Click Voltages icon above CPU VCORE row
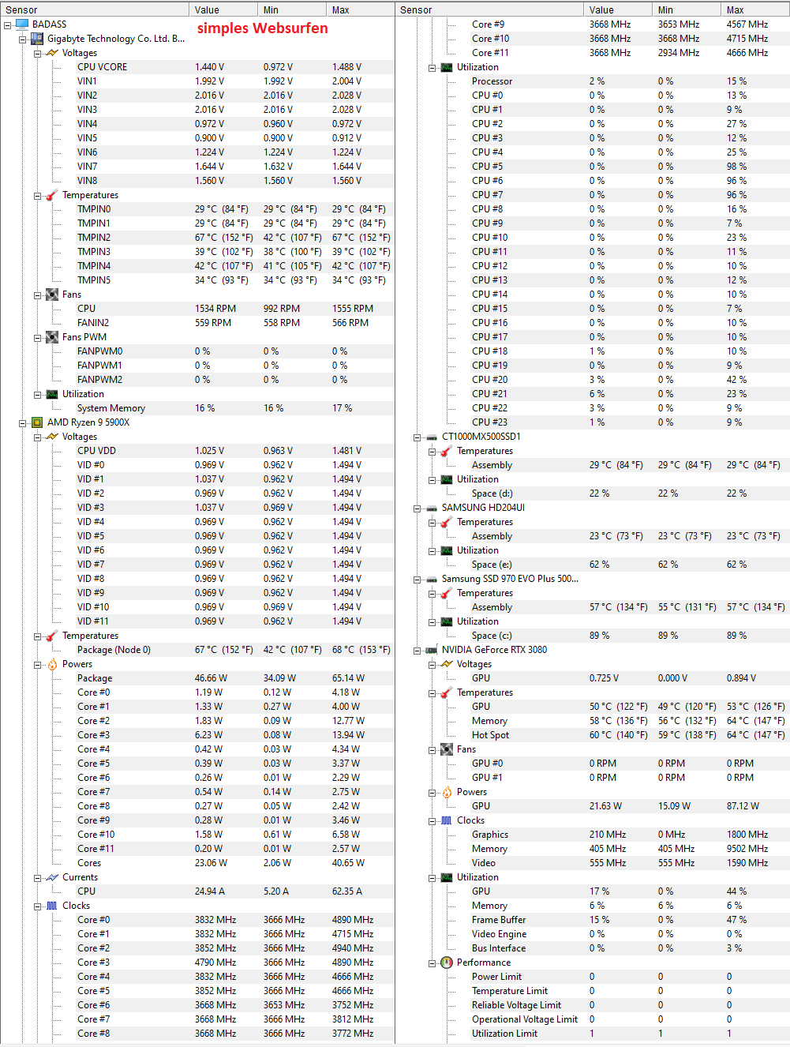Viewport: 790px width, 1047px height. (52, 53)
